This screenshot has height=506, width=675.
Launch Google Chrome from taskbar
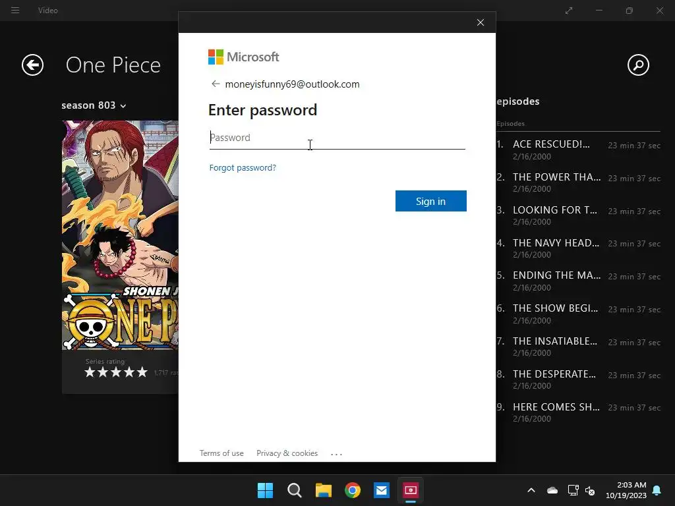353,490
